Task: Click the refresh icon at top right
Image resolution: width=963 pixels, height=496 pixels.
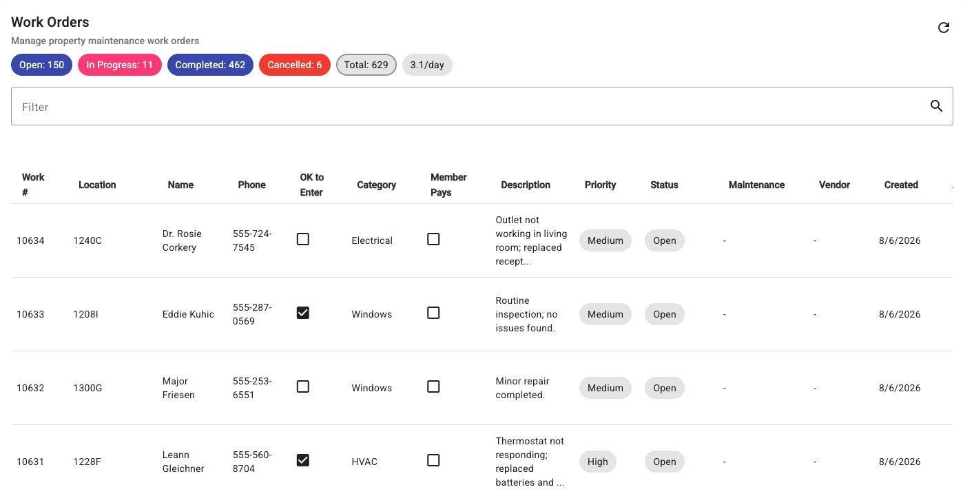Action: click(x=944, y=28)
